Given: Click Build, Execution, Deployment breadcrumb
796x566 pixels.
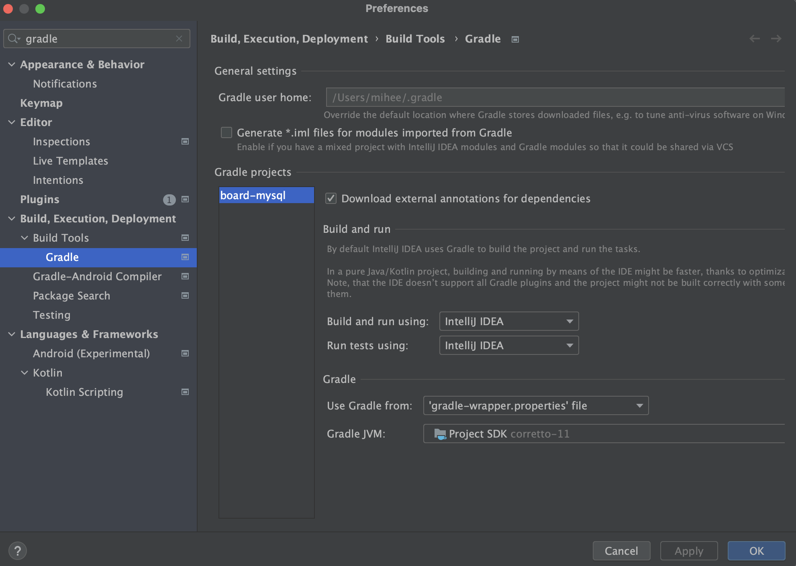Looking at the screenshot, I should point(289,39).
